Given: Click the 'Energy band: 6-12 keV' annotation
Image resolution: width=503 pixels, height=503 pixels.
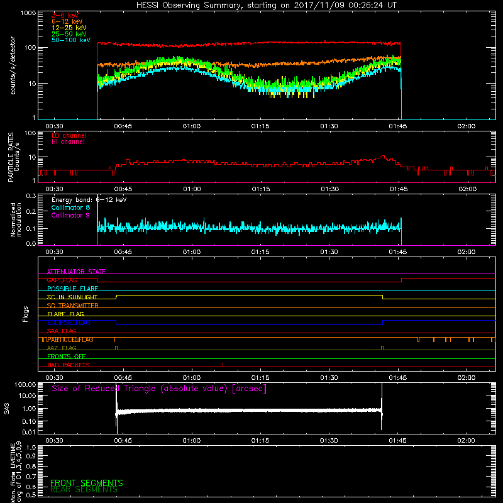Looking at the screenshot, I should [x=89, y=200].
